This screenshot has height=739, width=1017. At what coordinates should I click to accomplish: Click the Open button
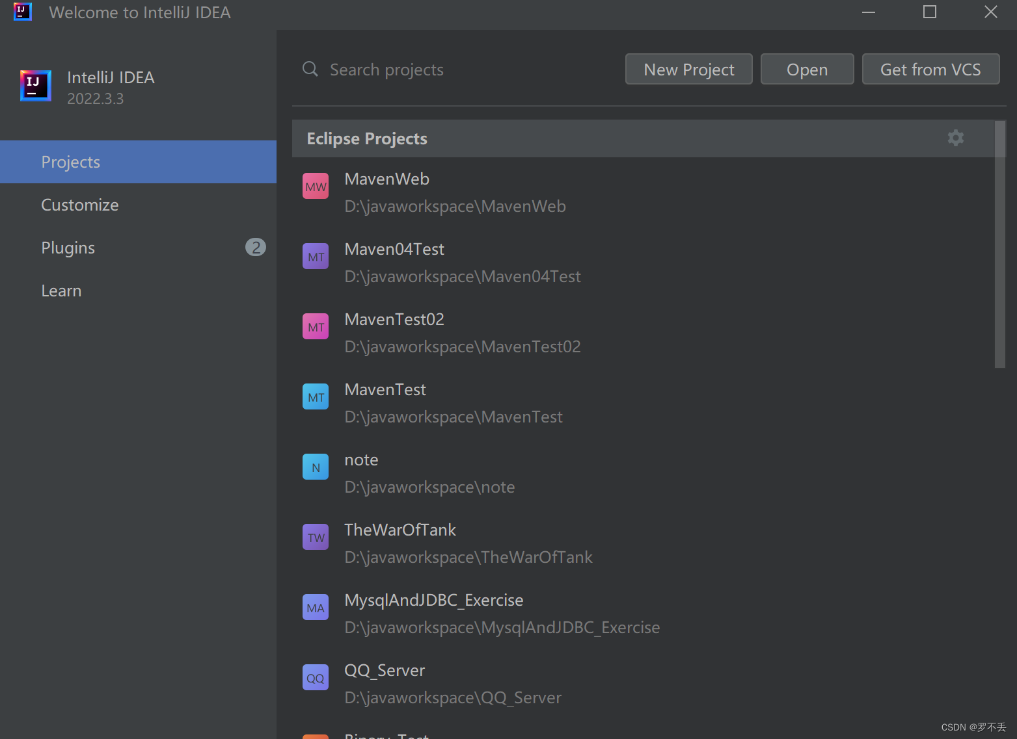pos(807,69)
